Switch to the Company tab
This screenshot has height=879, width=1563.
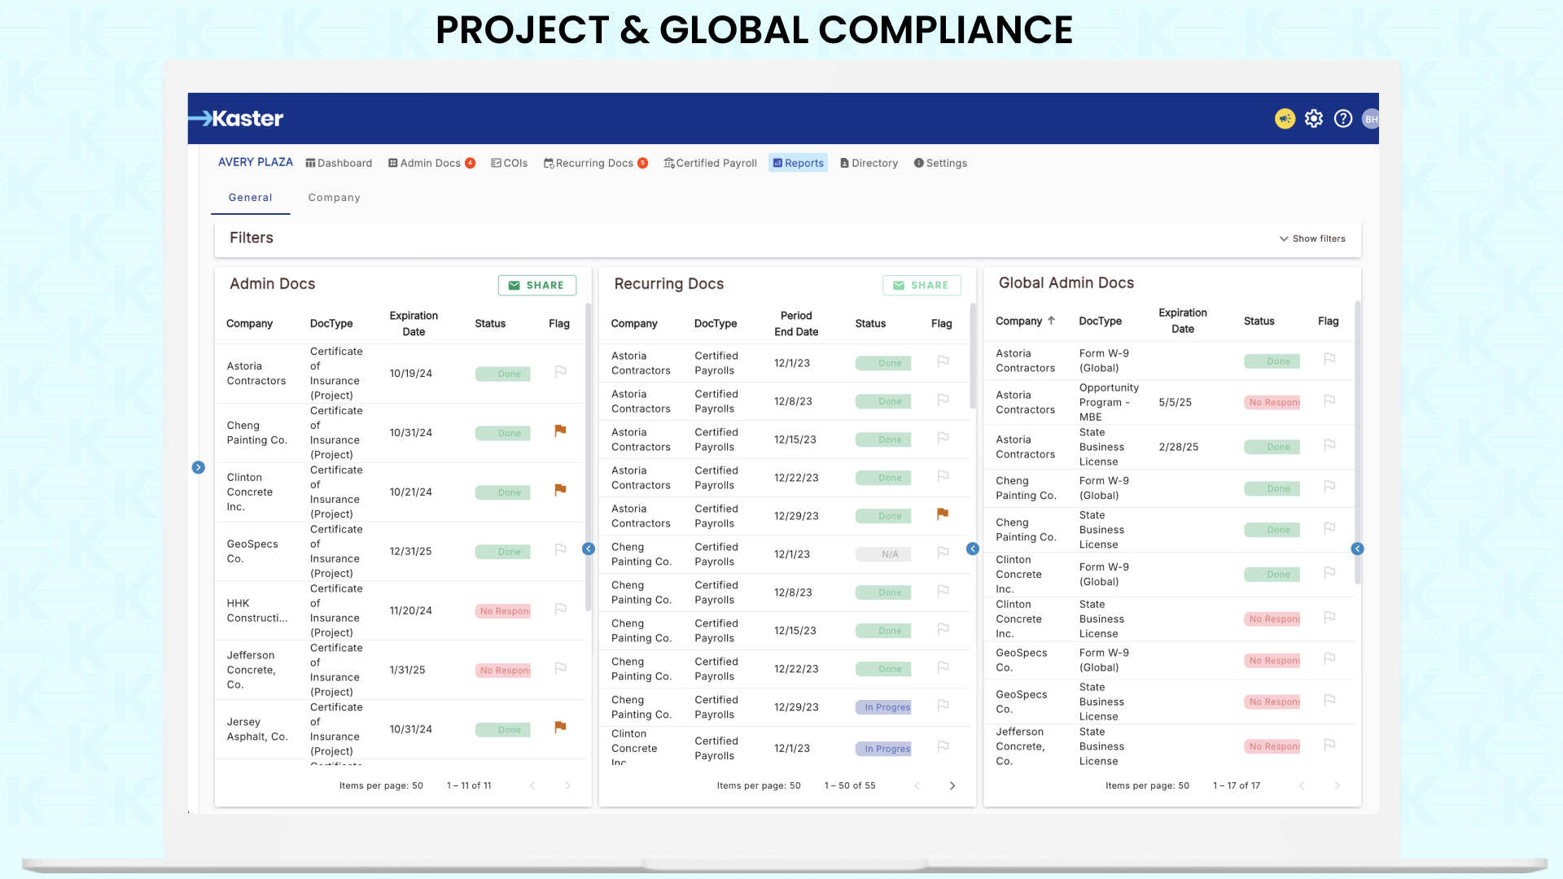click(334, 198)
